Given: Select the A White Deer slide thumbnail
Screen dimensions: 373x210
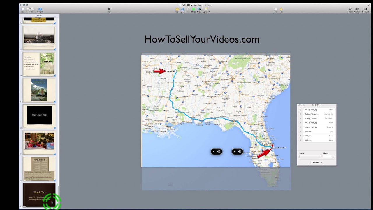Looking at the screenshot, I should point(39,64).
